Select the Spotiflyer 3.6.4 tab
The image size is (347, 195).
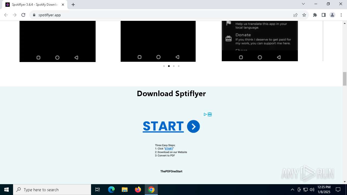point(34,5)
